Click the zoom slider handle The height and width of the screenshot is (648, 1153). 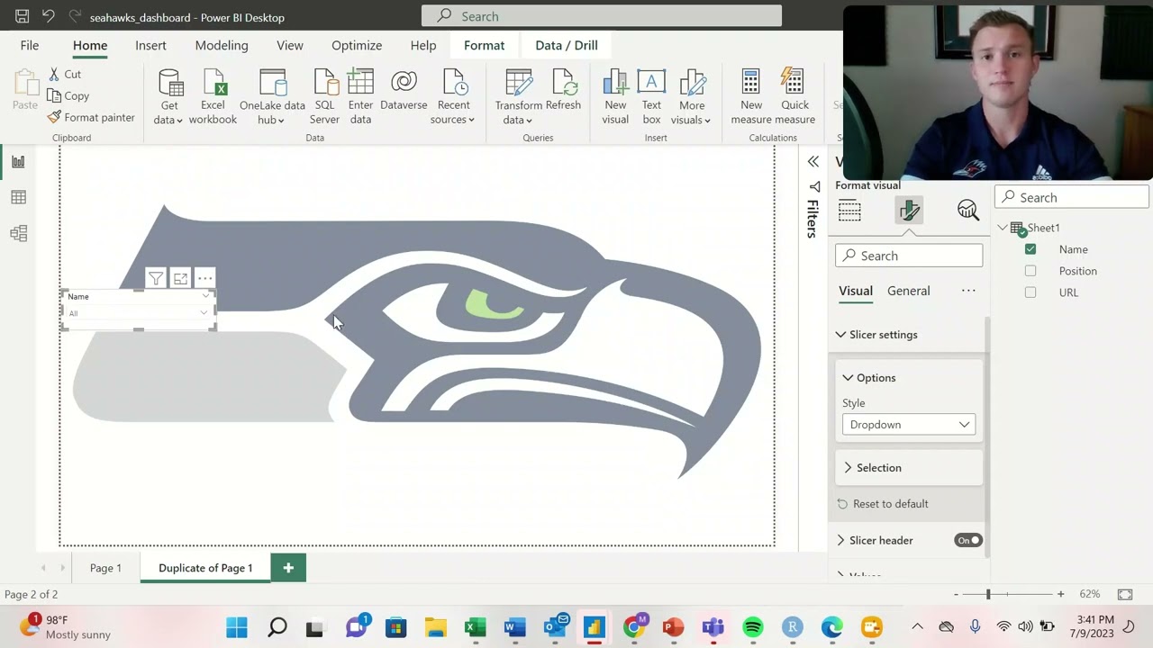(988, 594)
